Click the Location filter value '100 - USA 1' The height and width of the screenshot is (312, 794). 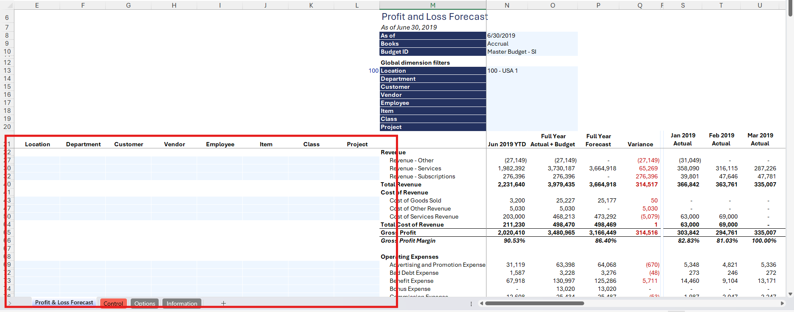(503, 71)
